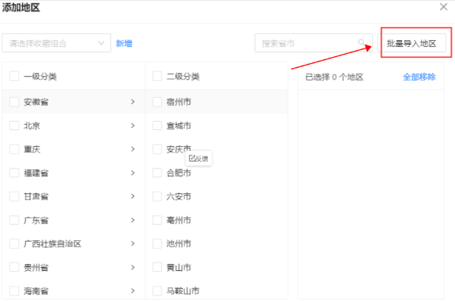This screenshot has width=455, height=301.
Task: Click the 合肥市 city label
Action: (179, 173)
